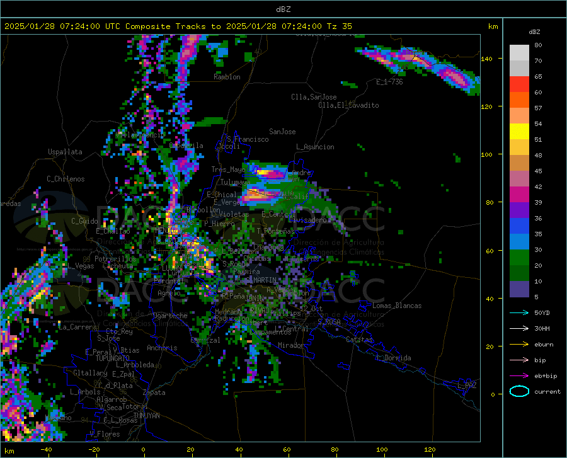Click the V_Flores place label
The image size is (567, 458).
[x=105, y=434]
